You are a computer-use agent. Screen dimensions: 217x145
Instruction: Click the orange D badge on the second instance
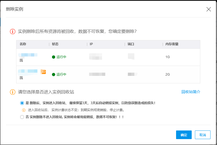click(44, 72)
